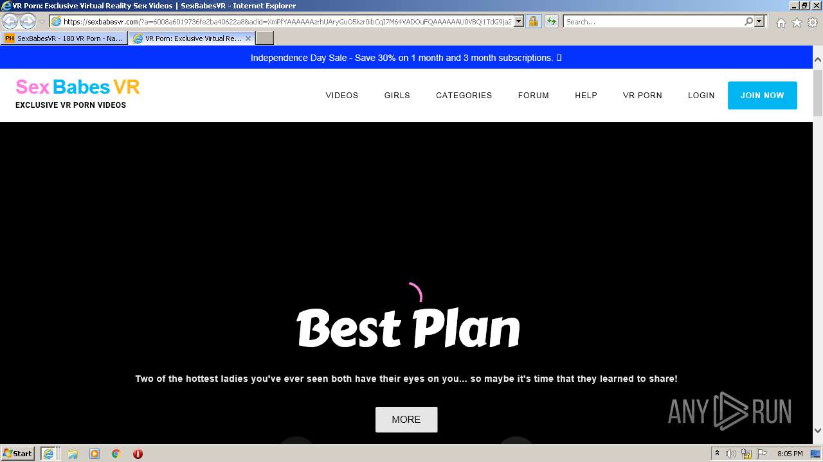The image size is (823, 462).
Task: Open a new blank tab
Action: 265,38
